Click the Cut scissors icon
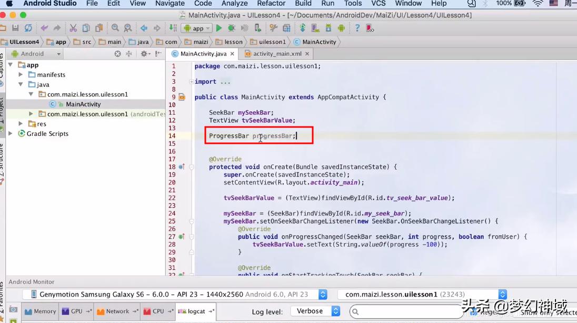This screenshot has width=577, height=323. (x=73, y=28)
